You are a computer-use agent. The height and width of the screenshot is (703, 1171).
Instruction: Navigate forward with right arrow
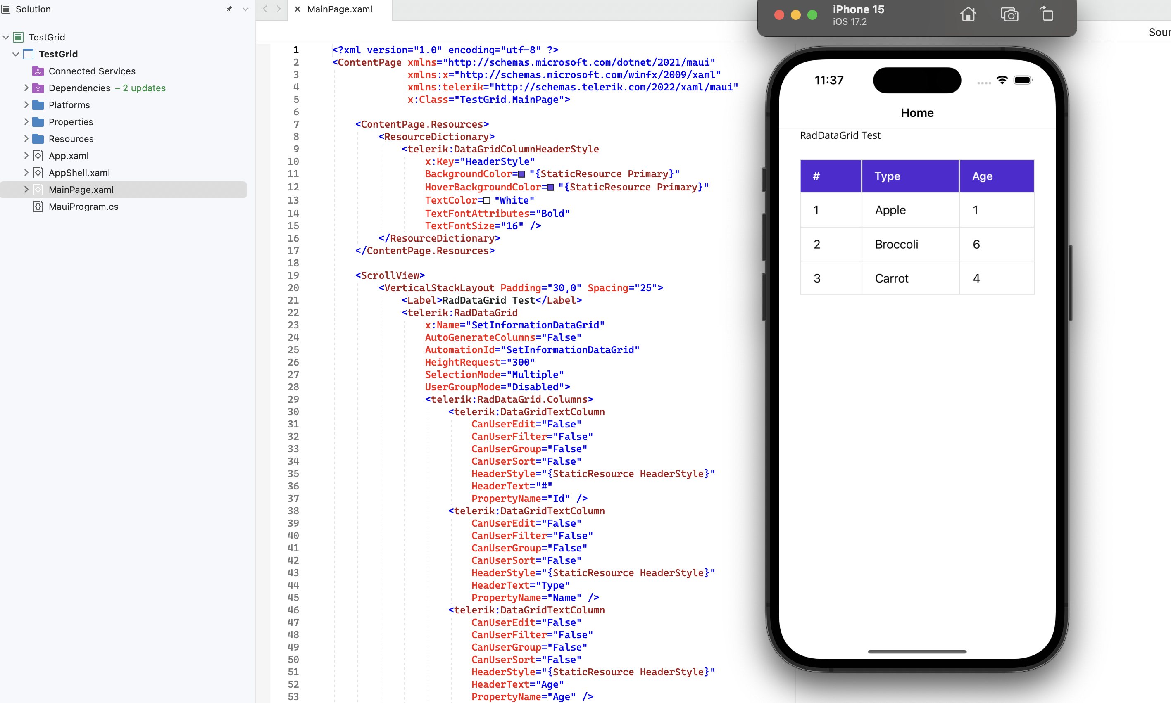[x=278, y=9]
